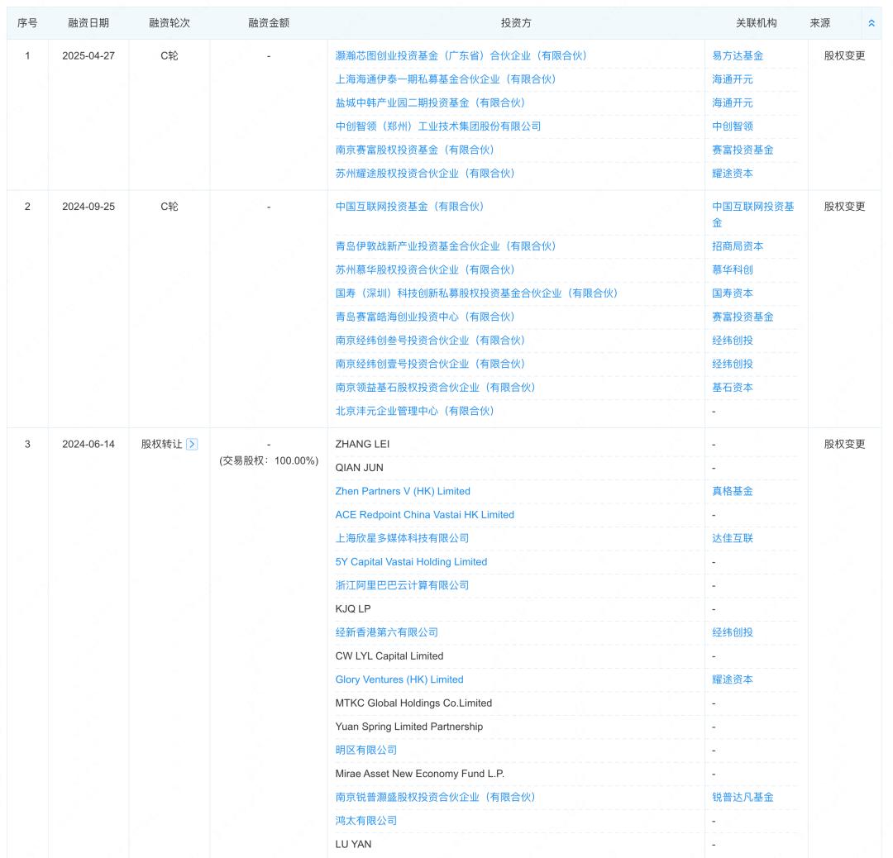
Task: Open Glory Ventures (HK) Limited link
Action: [x=399, y=679]
